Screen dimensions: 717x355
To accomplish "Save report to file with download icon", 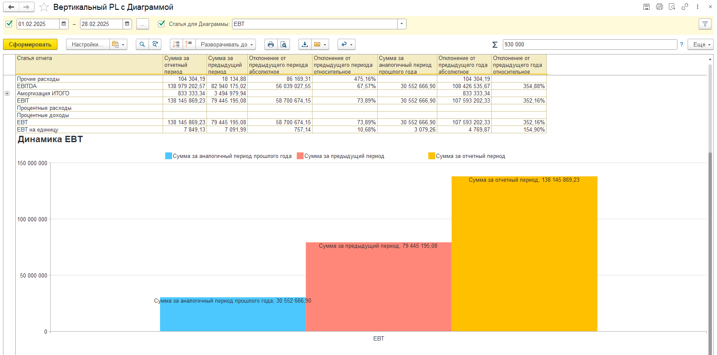I will (x=305, y=44).
